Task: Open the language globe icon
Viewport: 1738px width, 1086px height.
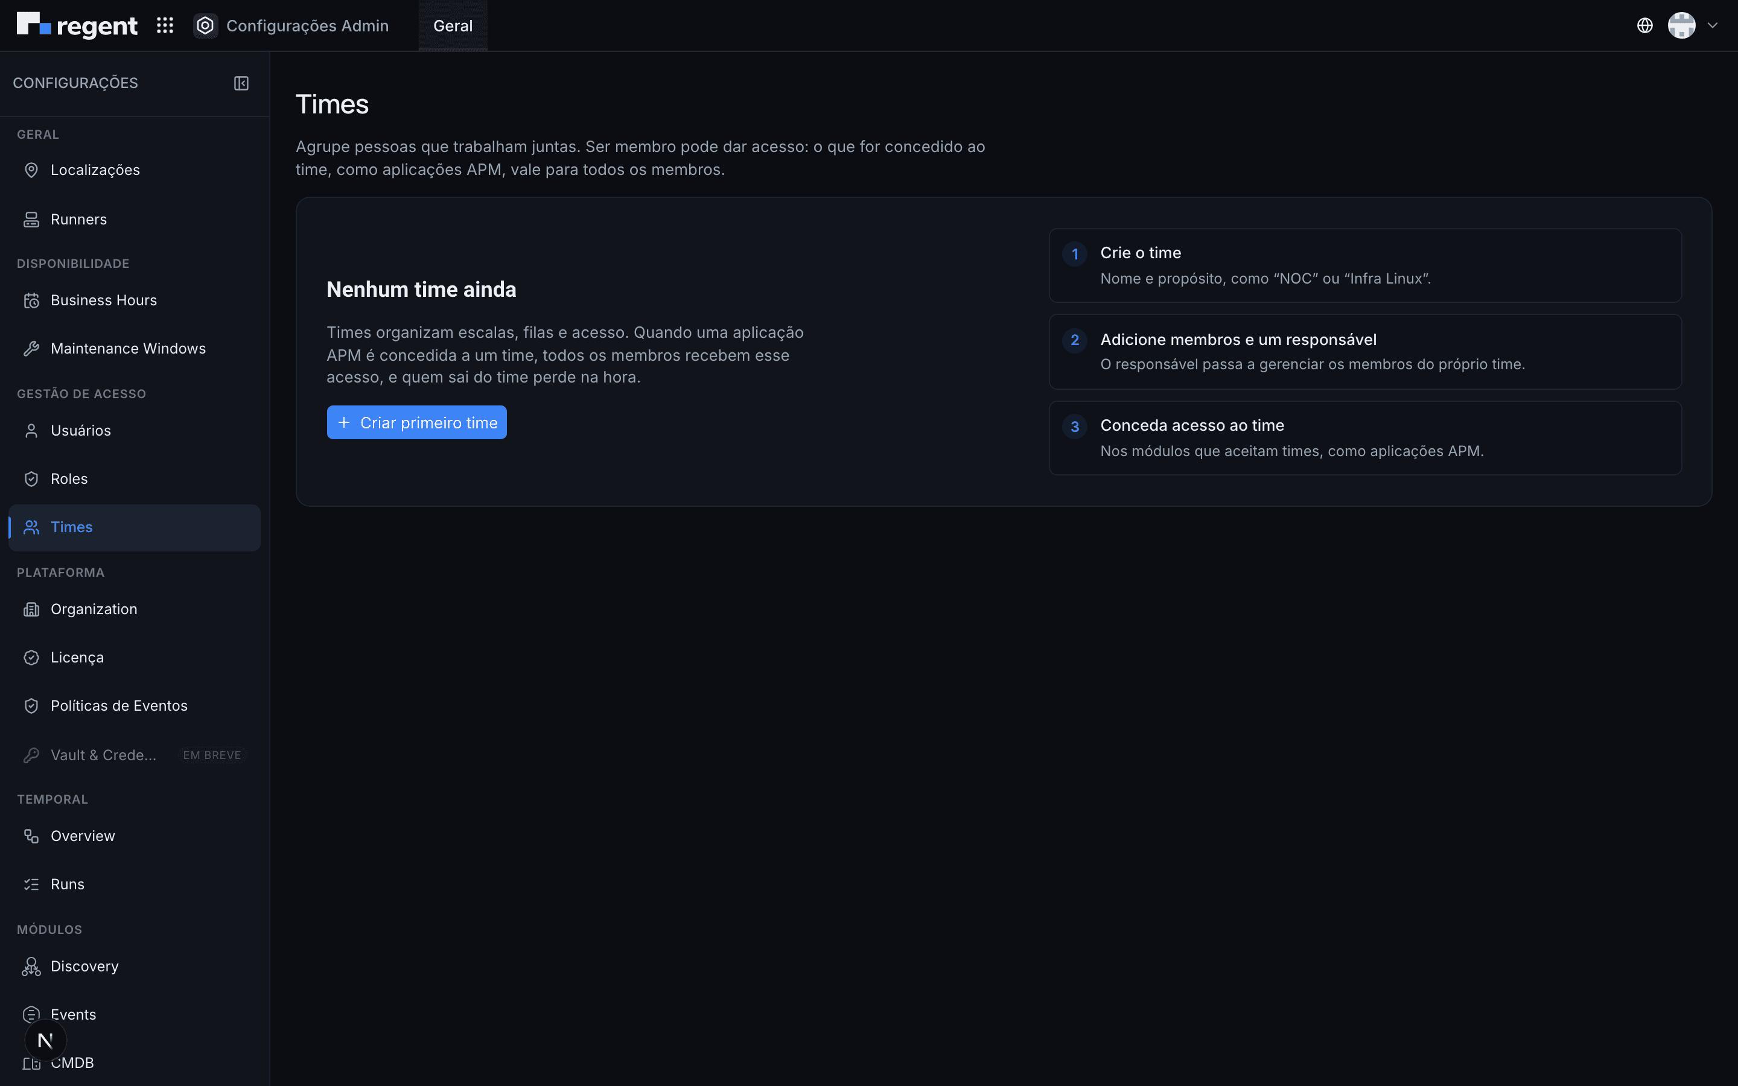Action: 1644,26
